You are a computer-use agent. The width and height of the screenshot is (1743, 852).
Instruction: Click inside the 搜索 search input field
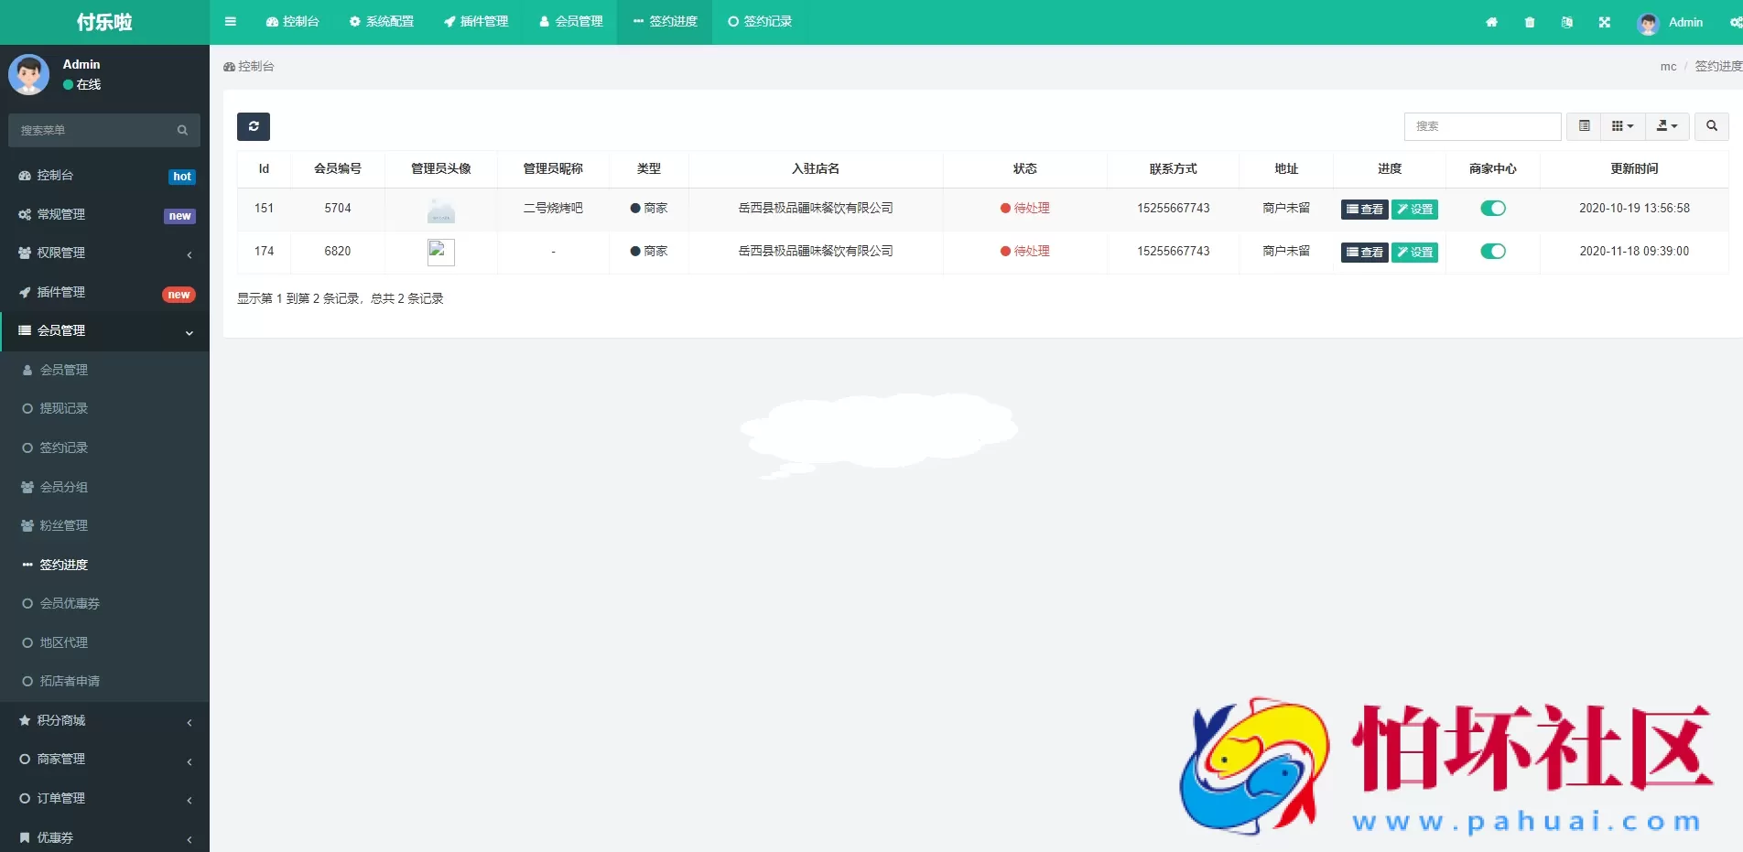1482,126
